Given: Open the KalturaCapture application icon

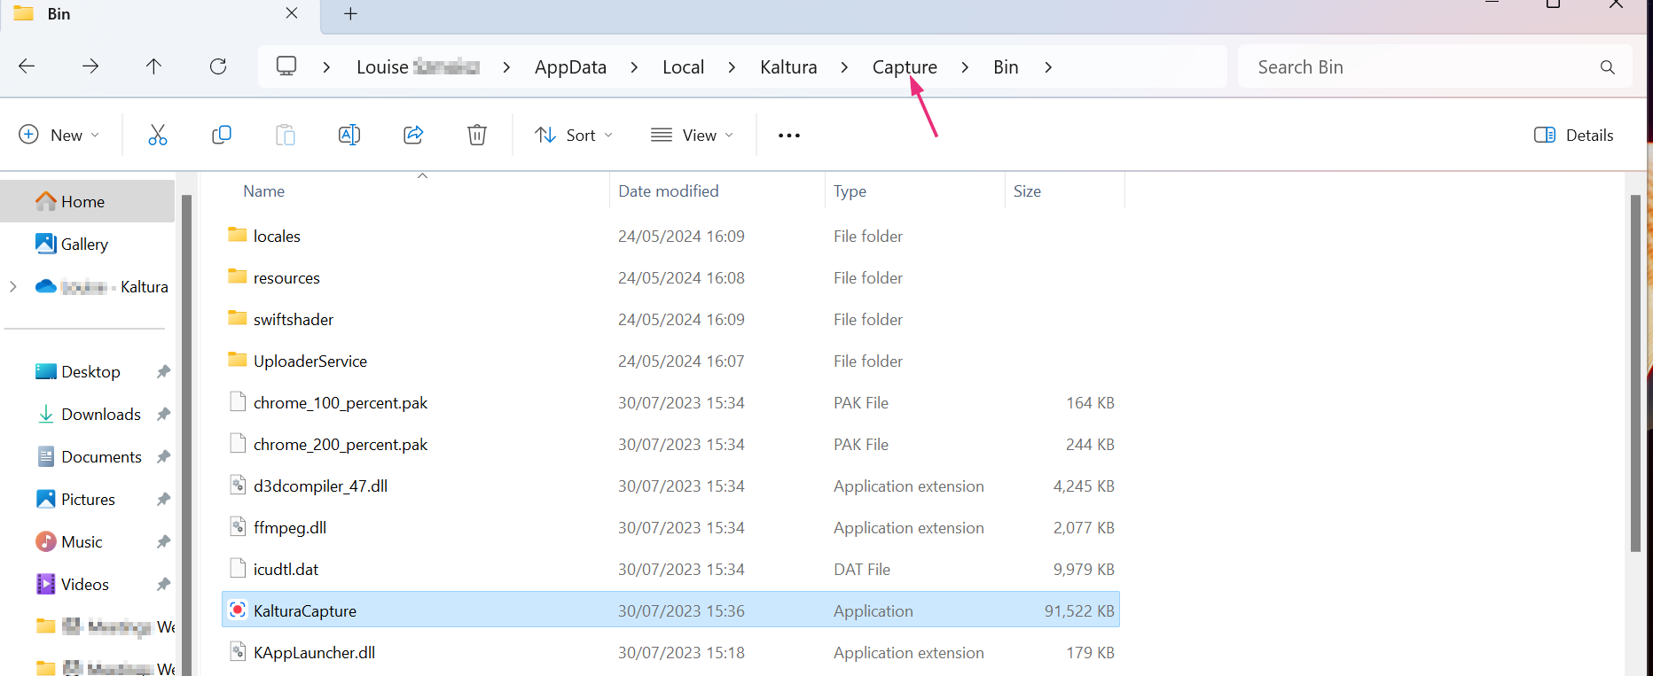Looking at the screenshot, I should coord(238,610).
